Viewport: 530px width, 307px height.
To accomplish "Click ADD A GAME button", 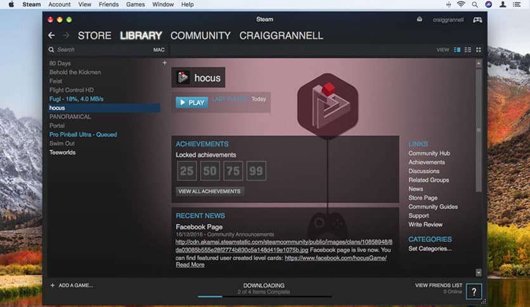I will click(x=72, y=285).
